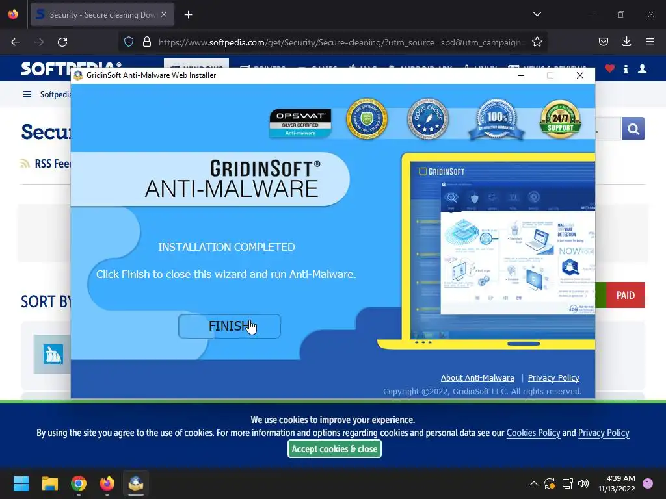Screen dimensions: 666x499
Task: Open Google Chrome from taskbar
Action: (79, 483)
